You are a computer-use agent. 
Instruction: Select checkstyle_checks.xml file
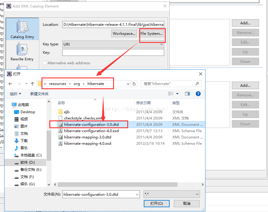83,118
